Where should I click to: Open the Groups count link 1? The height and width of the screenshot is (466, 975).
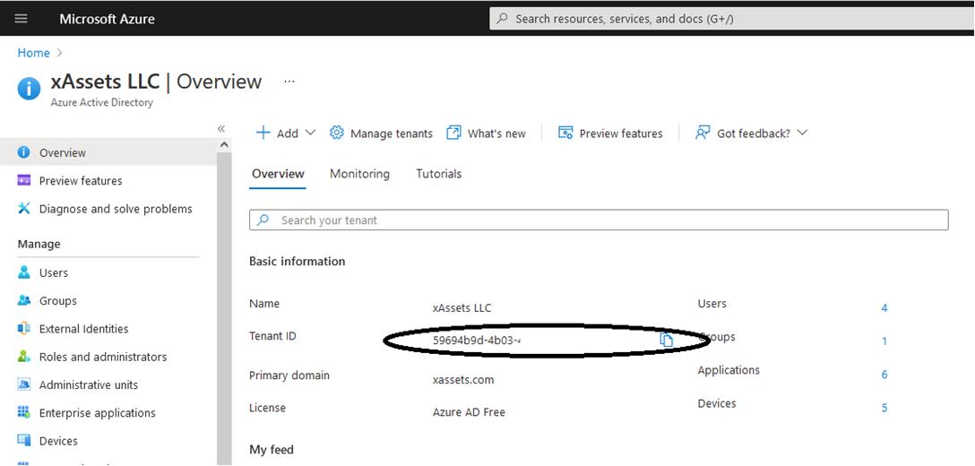click(x=884, y=341)
